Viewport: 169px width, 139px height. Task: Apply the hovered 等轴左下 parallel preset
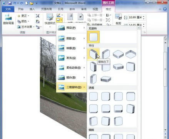94,54
